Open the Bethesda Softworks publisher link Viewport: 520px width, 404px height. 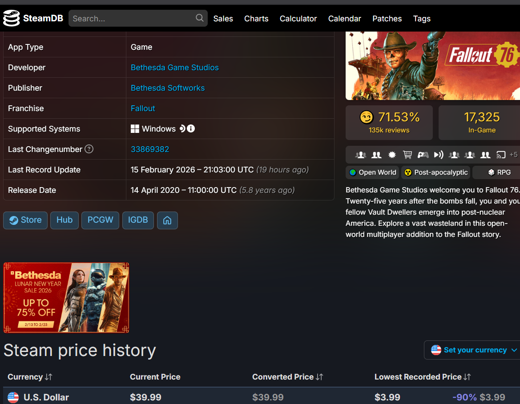[x=167, y=88]
